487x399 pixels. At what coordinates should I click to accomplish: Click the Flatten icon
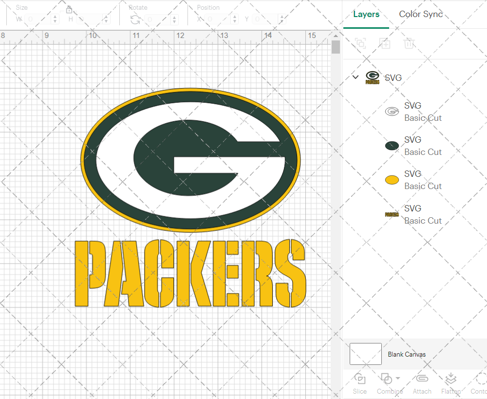pyautogui.click(x=450, y=379)
